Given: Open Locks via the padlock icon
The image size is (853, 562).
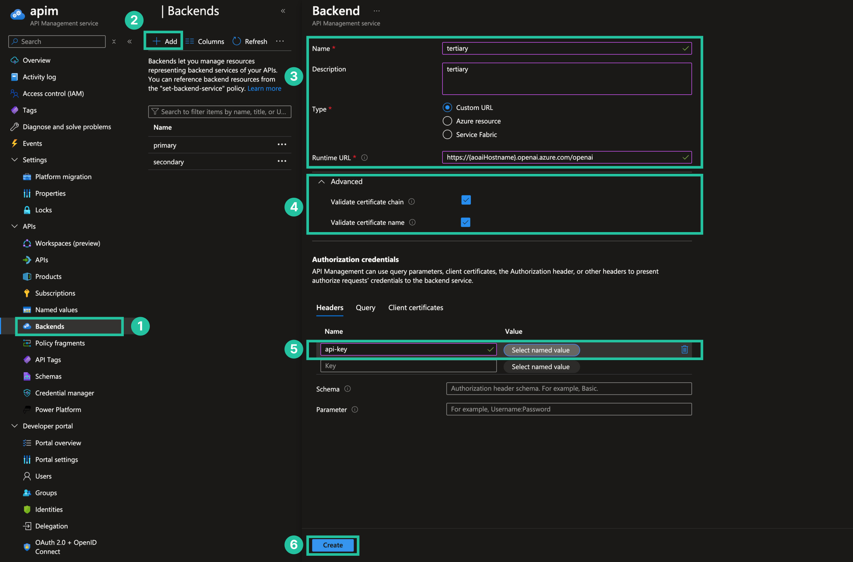Looking at the screenshot, I should point(27,210).
